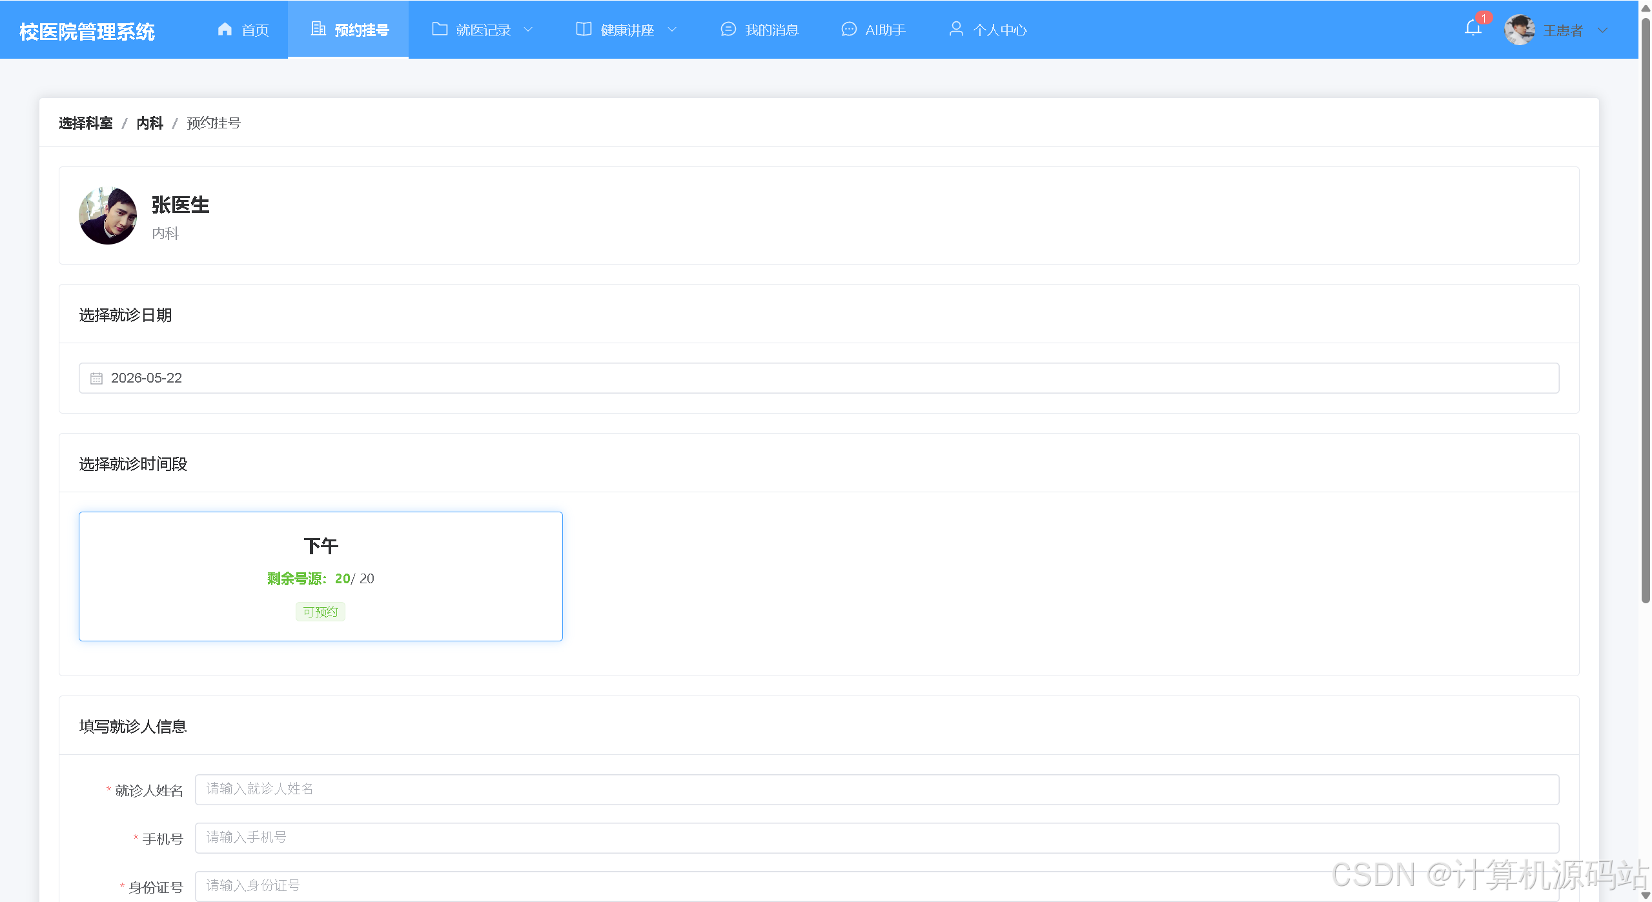1652x902 pixels.
Task: Click the '选择就诊时间段' heading
Action: 133,464
